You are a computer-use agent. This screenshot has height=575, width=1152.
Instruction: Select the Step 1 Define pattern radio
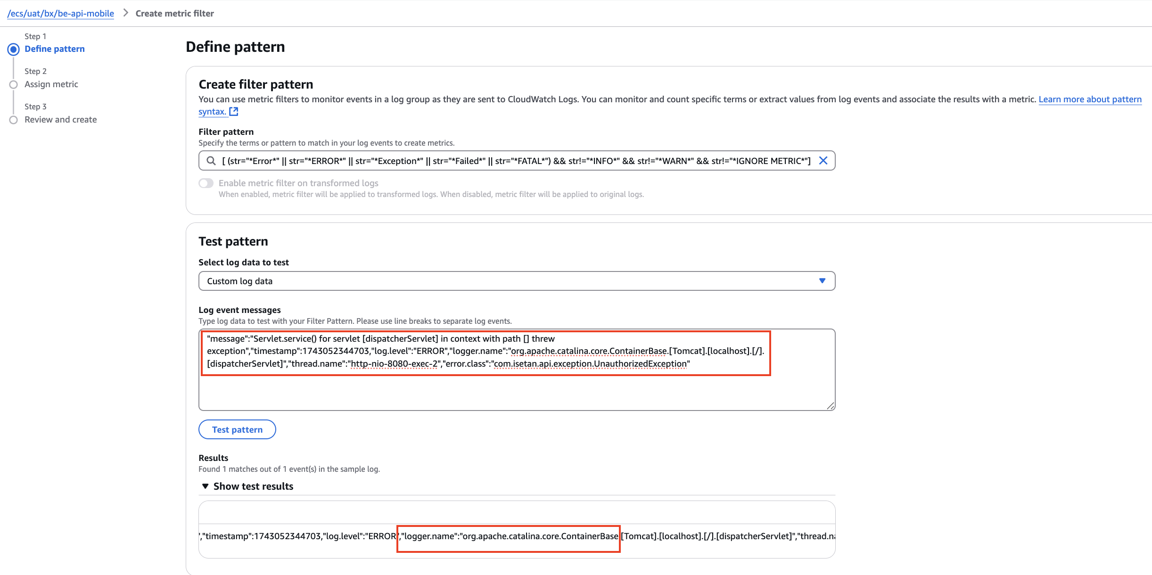pos(14,49)
